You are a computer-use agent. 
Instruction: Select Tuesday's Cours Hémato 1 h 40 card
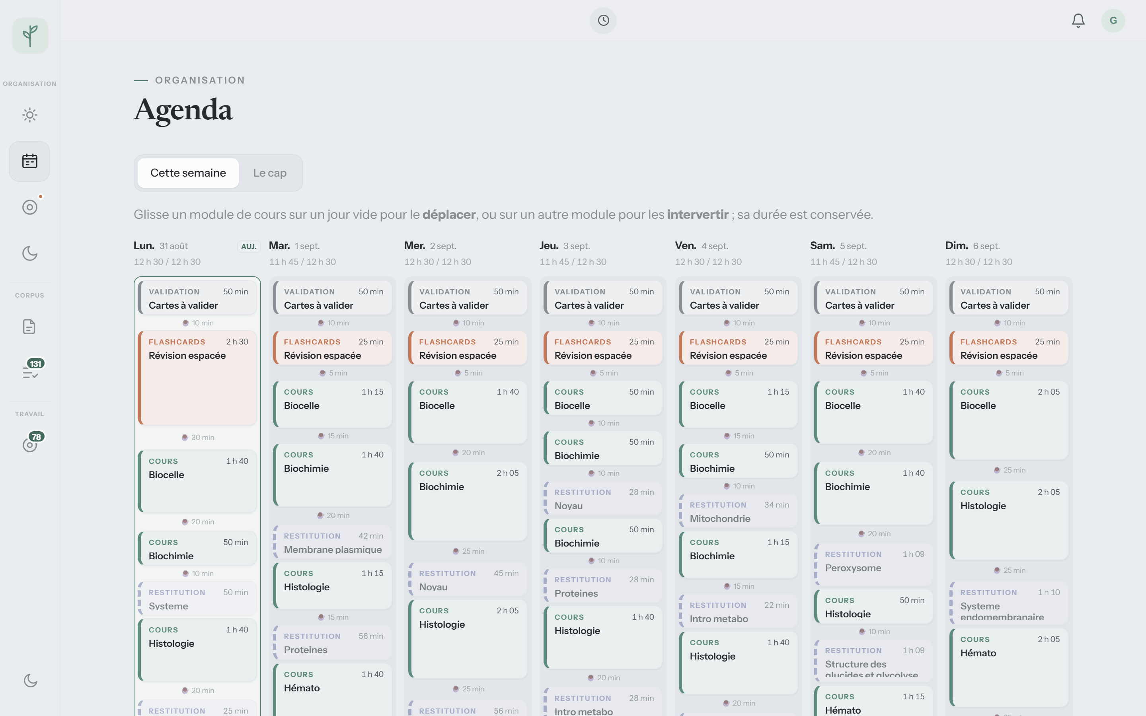(332, 690)
